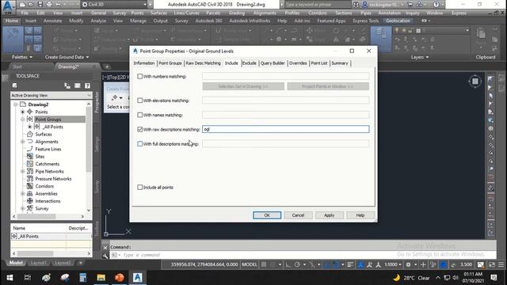Click the customization menu status icon

coord(501,264)
